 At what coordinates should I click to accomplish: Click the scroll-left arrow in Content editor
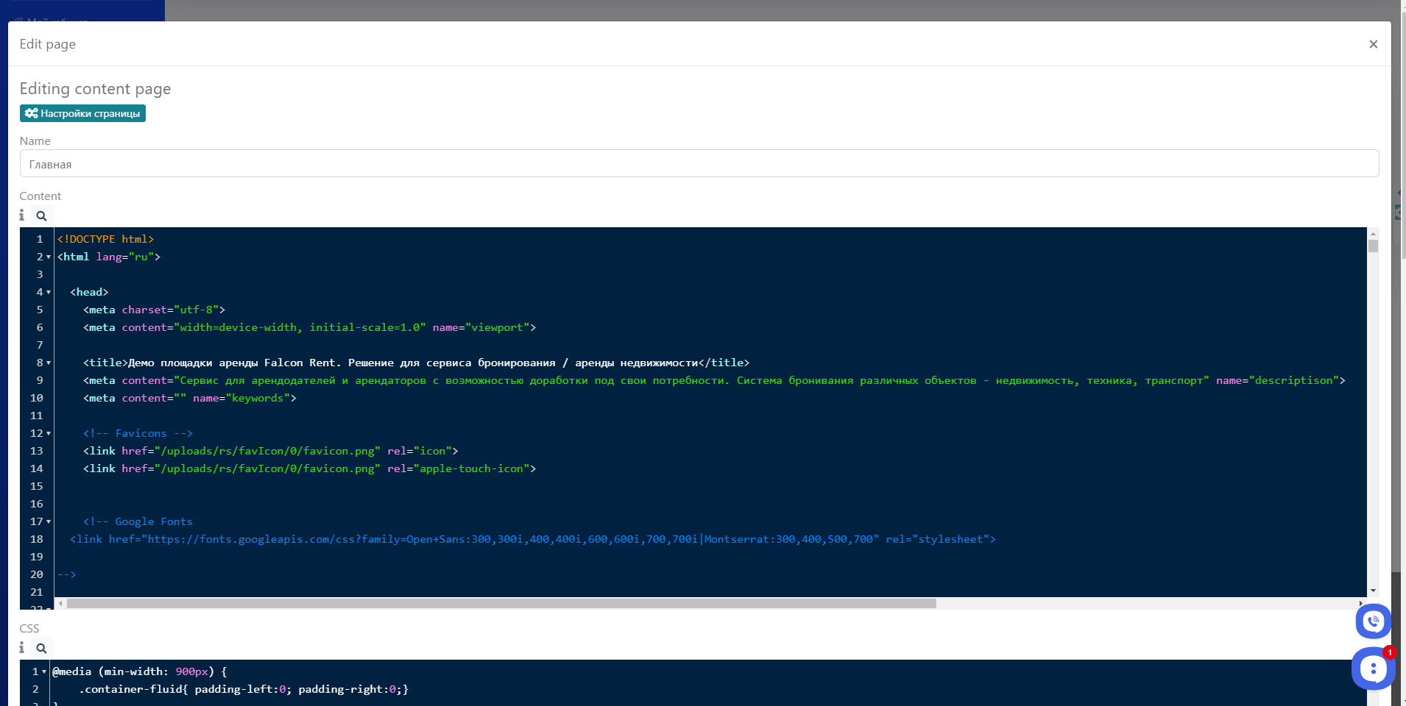tap(60, 604)
